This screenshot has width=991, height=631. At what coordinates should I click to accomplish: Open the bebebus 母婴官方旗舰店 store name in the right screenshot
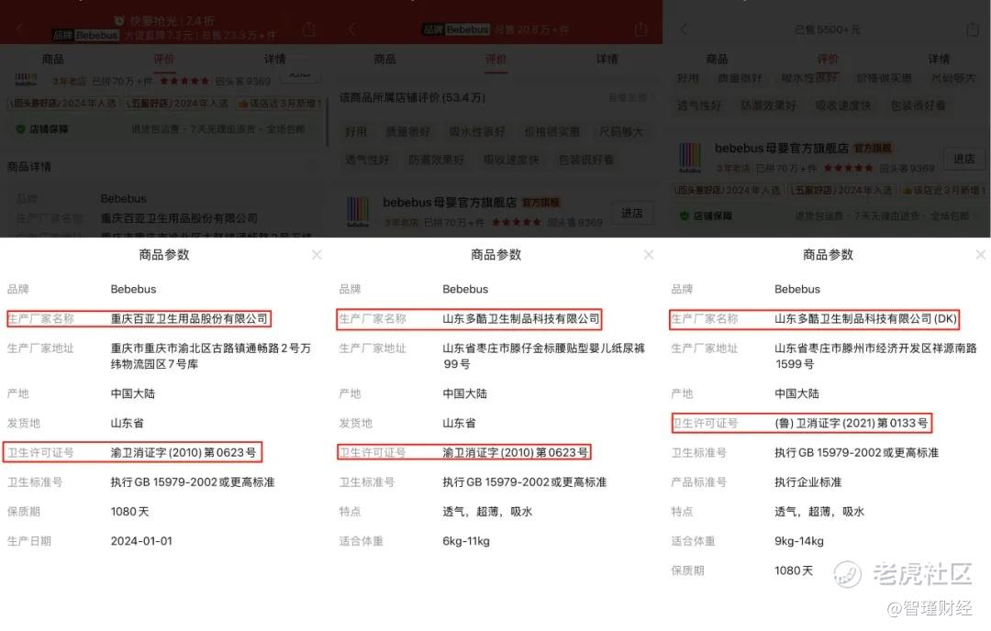(781, 149)
